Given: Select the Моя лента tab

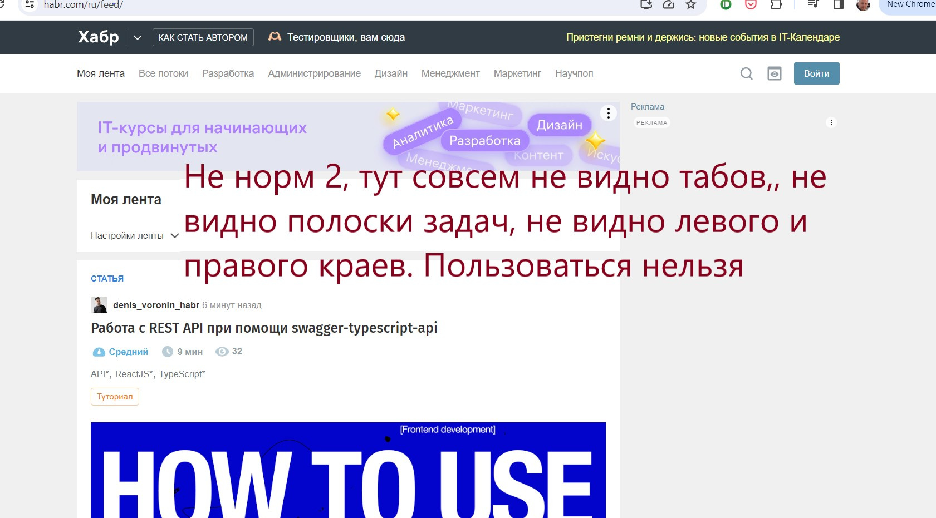Looking at the screenshot, I should (101, 73).
